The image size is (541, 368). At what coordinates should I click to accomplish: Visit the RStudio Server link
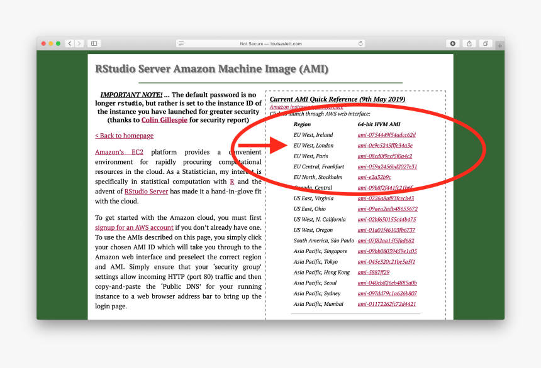[147, 192]
